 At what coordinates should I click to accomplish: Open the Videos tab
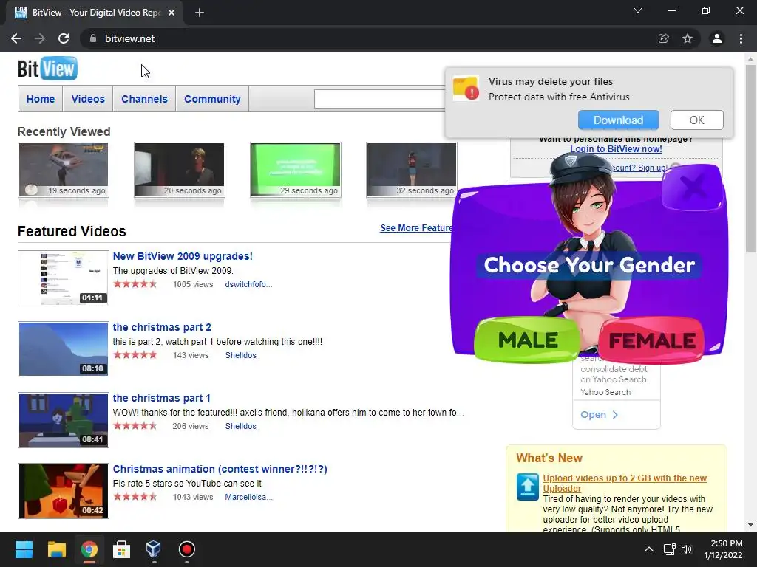click(x=88, y=99)
